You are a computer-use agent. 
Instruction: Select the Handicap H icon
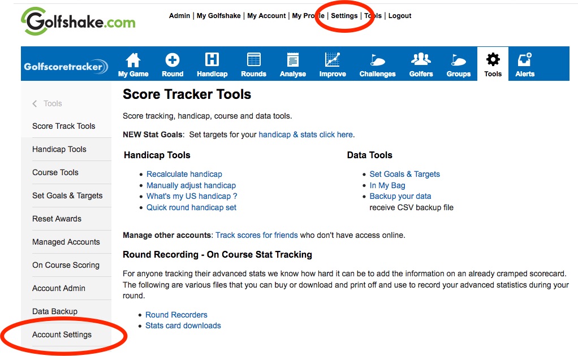click(212, 60)
